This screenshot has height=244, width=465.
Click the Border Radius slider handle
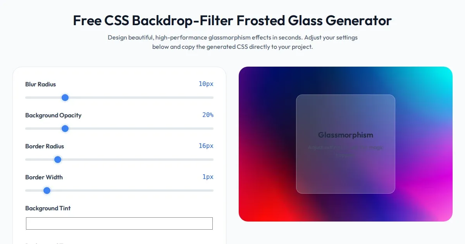pos(58,160)
